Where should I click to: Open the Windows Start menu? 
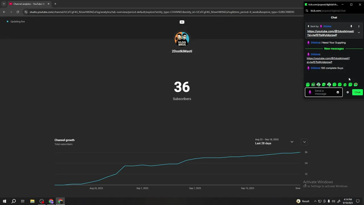tap(4, 201)
